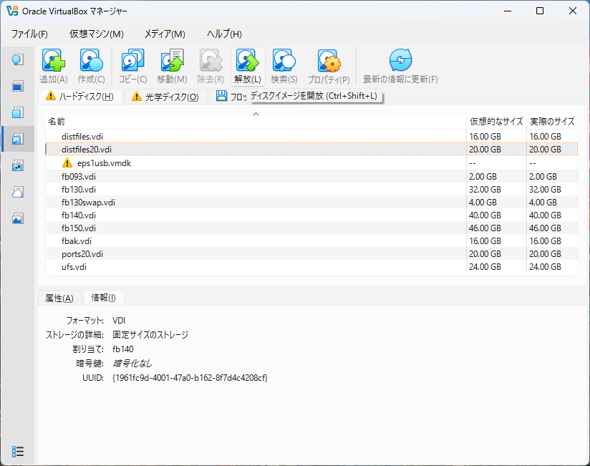Click the 40.00 GB virtual size of fb140.vdi
Screen dimensions: 590x466
(x=485, y=215)
